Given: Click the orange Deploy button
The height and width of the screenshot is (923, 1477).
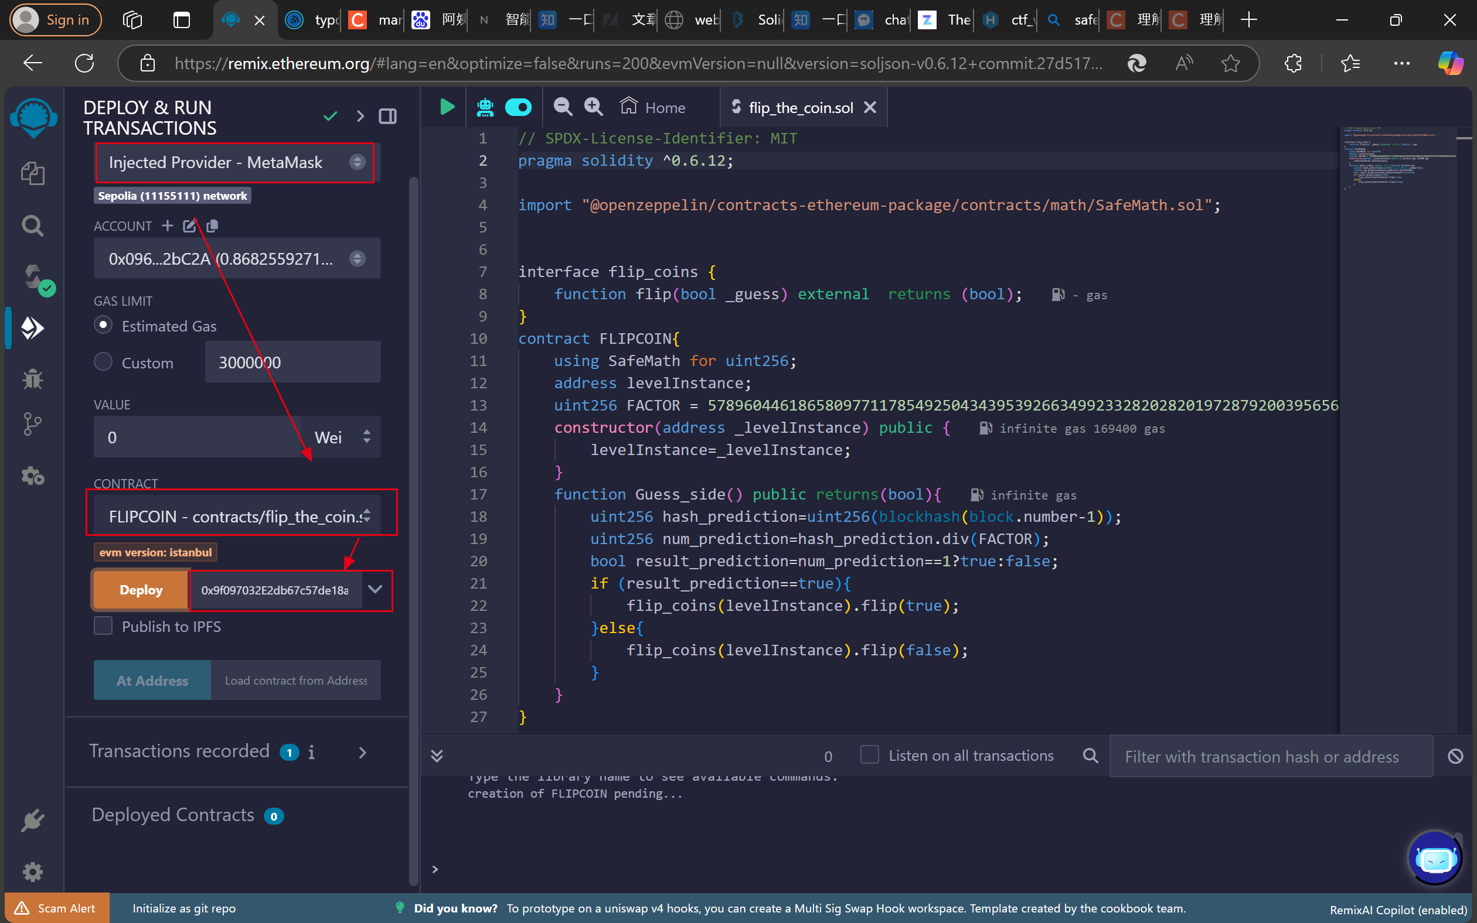Looking at the screenshot, I should pyautogui.click(x=141, y=590).
